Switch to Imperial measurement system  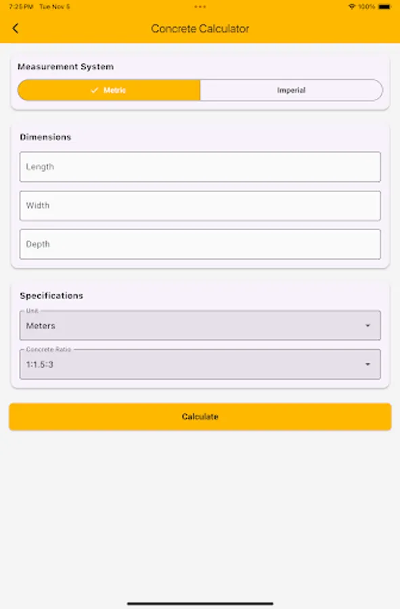291,89
